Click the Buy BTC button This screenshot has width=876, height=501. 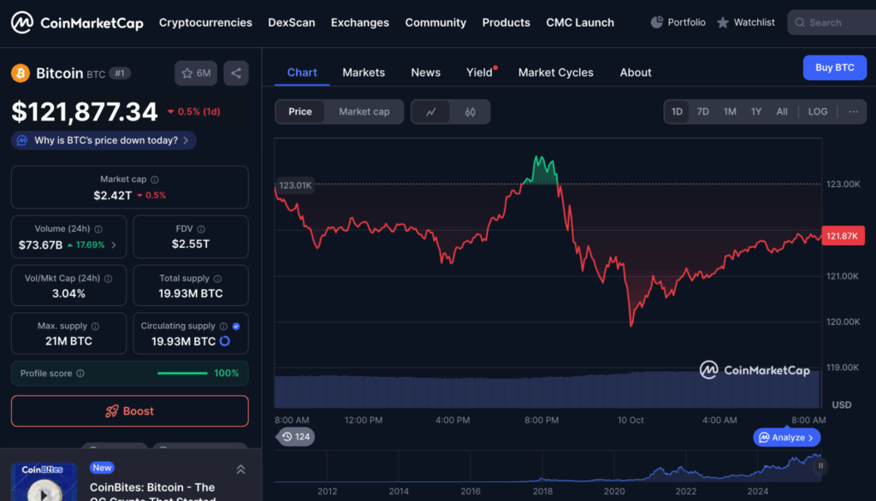(x=834, y=68)
